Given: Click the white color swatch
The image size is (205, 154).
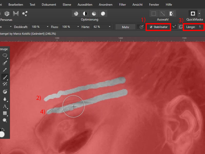Looking at the screenshot, I should [x=2, y=134].
